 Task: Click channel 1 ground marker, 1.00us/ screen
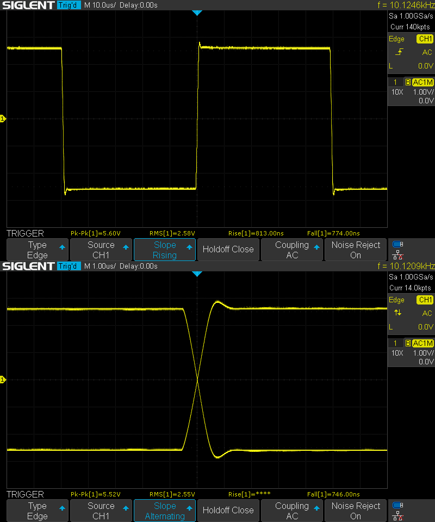click(x=3, y=380)
